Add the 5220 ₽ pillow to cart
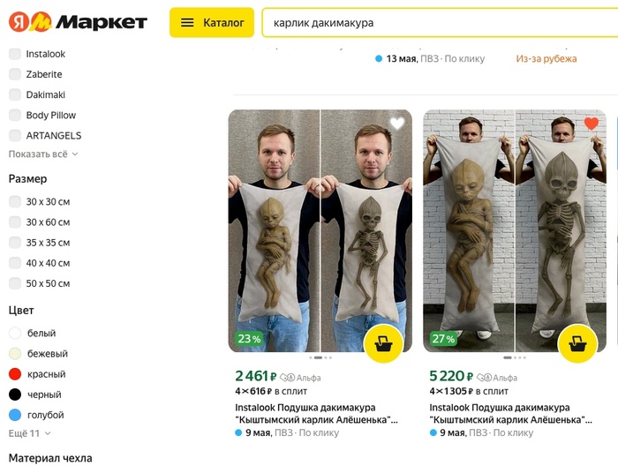The width and height of the screenshot is (618, 466). tap(577, 344)
